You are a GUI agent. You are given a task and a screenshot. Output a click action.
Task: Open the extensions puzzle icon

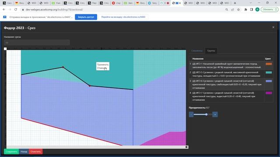[246, 10]
